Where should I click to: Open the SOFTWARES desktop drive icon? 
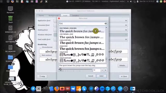[x=10, y=39]
